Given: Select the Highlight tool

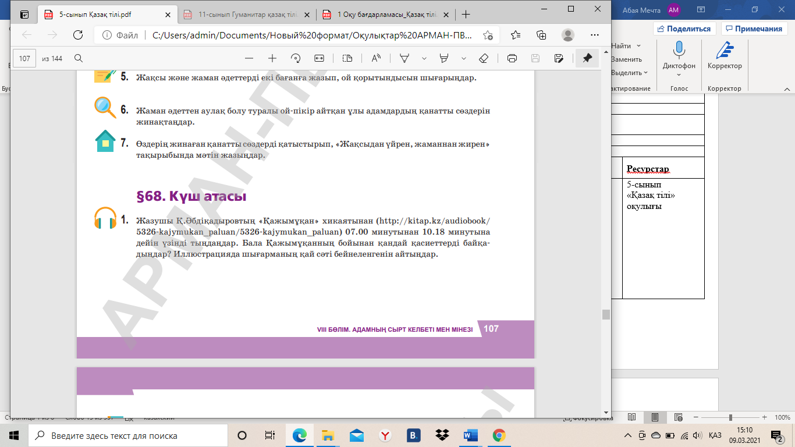Looking at the screenshot, I should tap(444, 58).
